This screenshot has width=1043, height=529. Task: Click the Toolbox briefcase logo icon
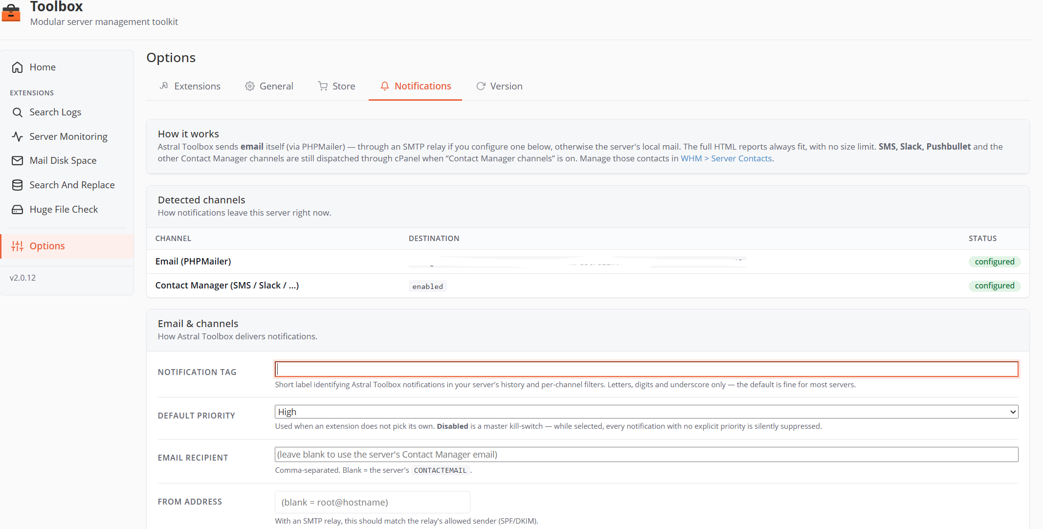(11, 13)
